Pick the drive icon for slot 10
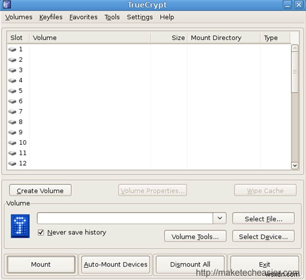 (12, 143)
